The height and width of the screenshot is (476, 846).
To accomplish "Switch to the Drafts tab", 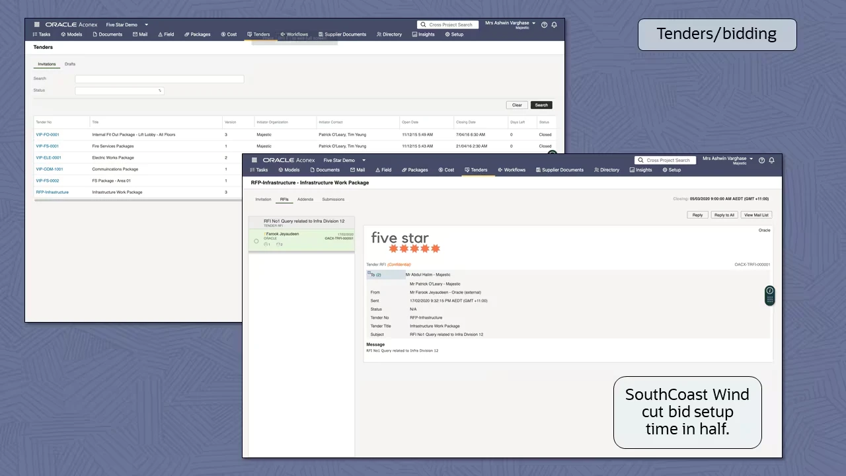I will [x=70, y=64].
